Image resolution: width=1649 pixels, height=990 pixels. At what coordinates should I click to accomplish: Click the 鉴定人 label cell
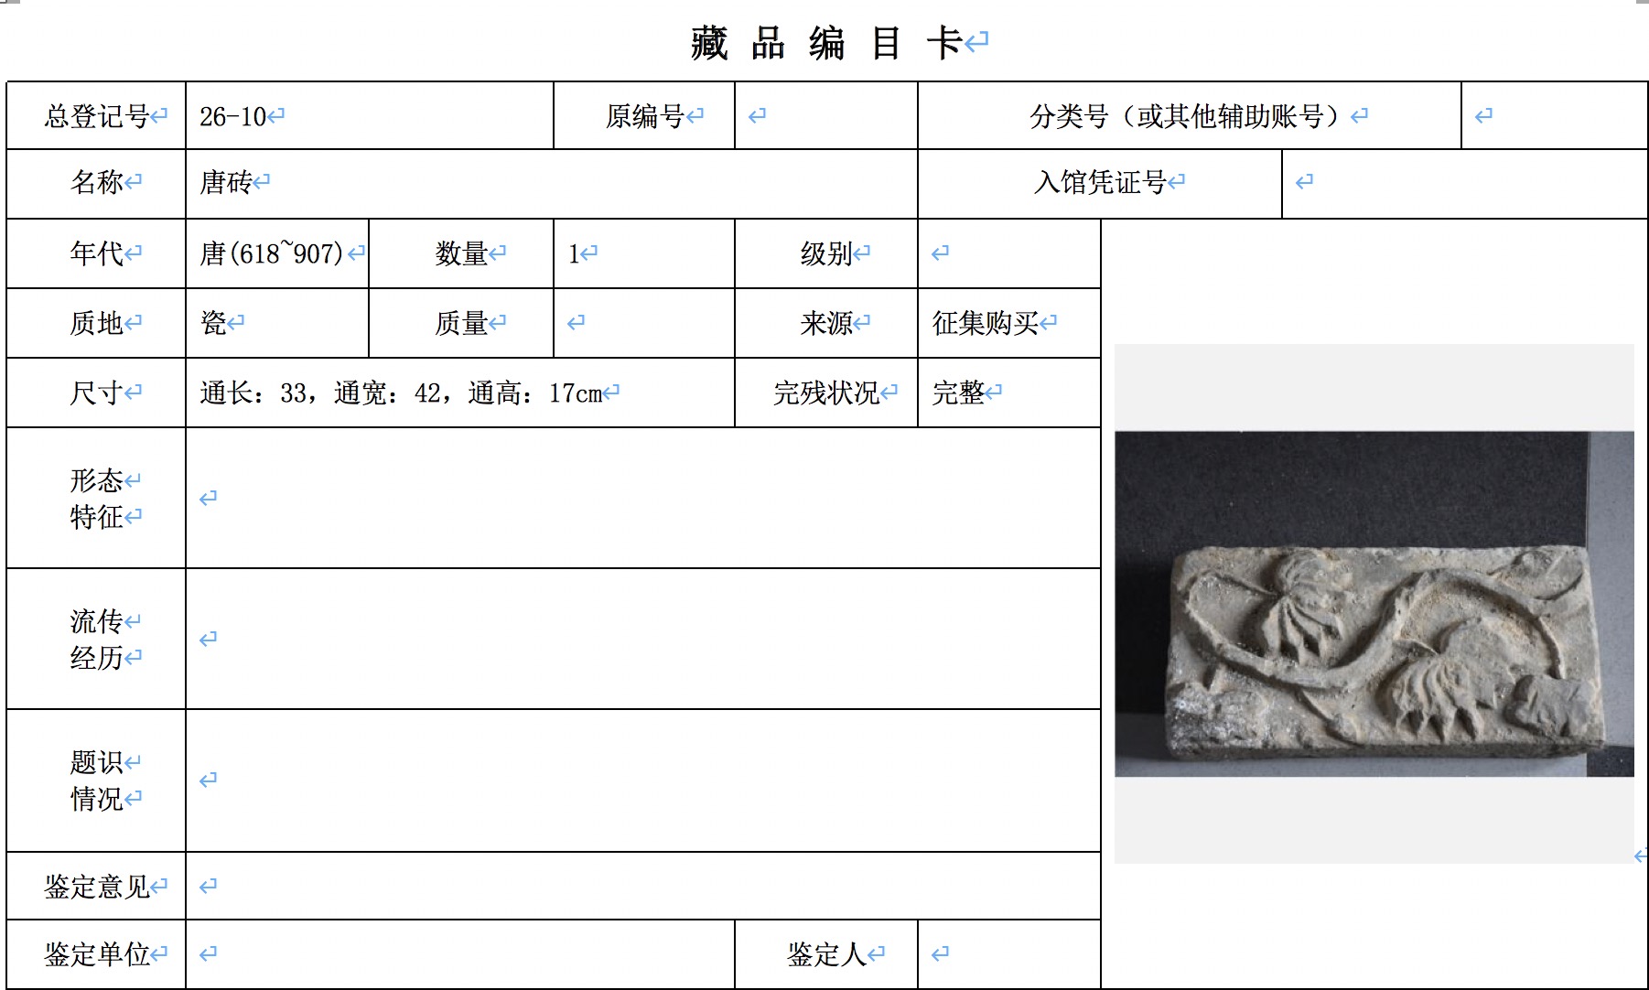point(826,954)
